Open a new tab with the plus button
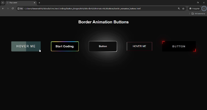The width and height of the screenshot is (207, 110). pos(39,3)
